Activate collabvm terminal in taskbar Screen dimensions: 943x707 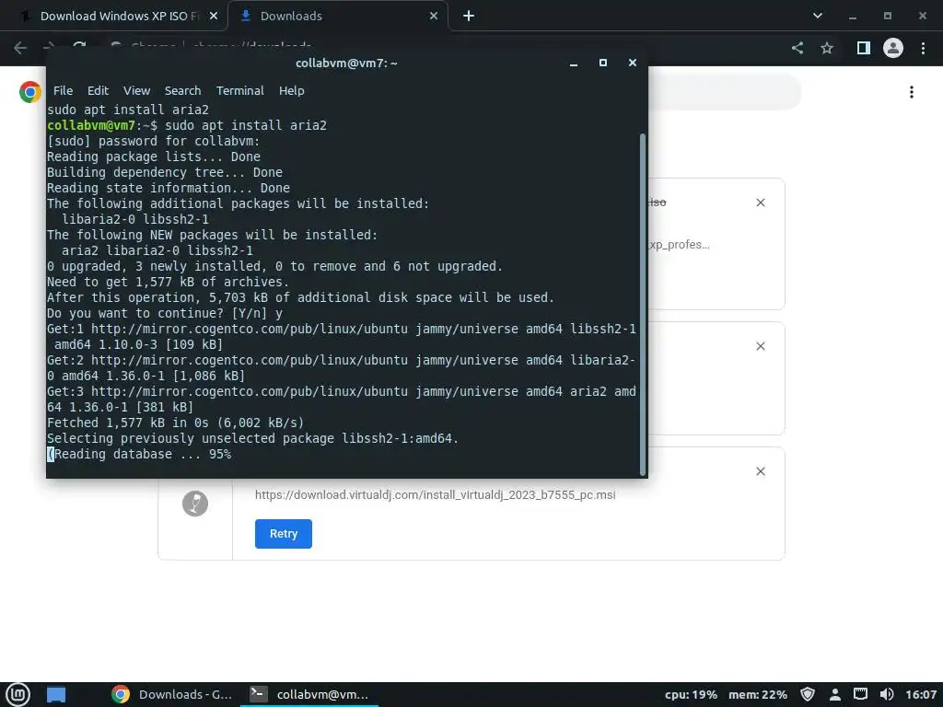coord(309,694)
